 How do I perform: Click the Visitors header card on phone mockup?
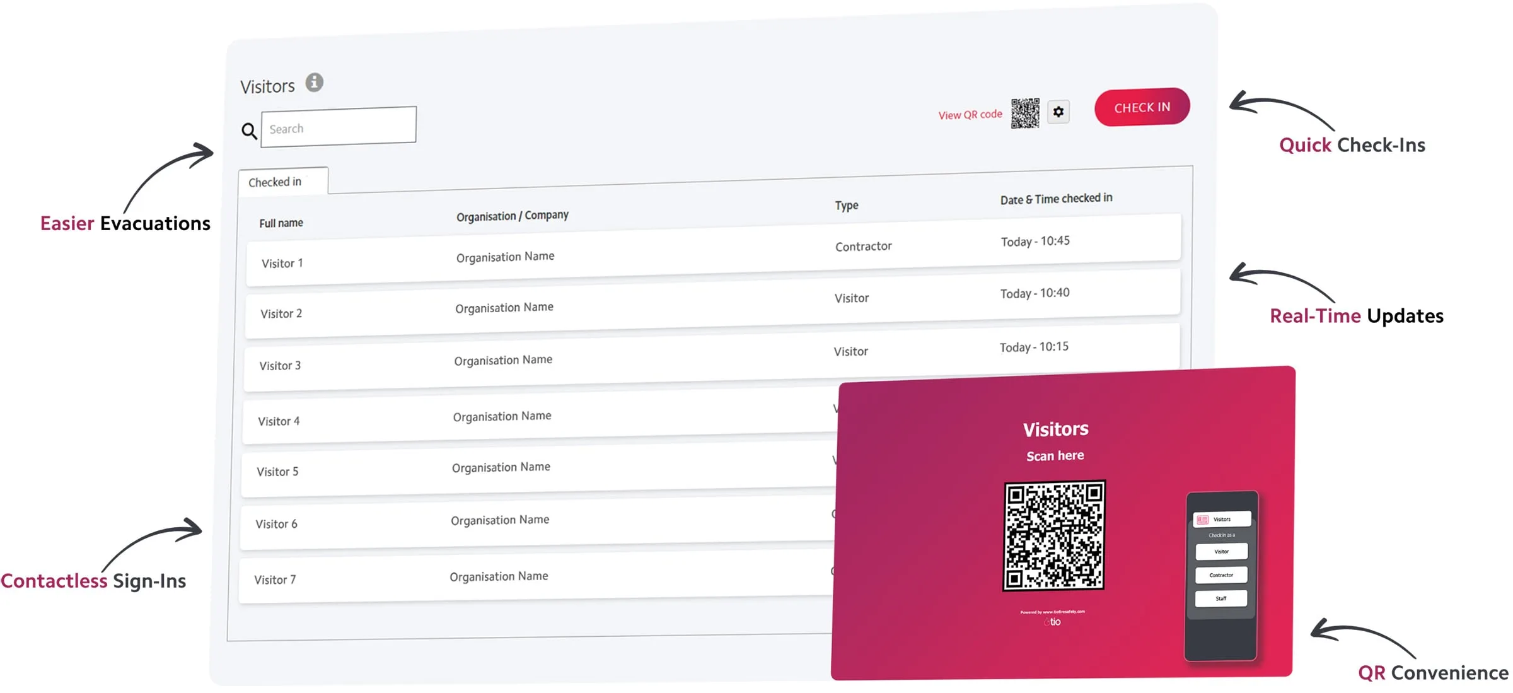(1222, 519)
